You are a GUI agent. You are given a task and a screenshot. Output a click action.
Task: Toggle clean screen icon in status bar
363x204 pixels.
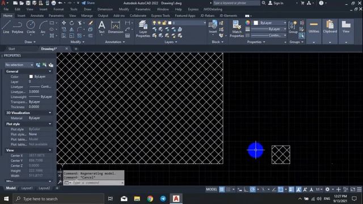point(353,189)
